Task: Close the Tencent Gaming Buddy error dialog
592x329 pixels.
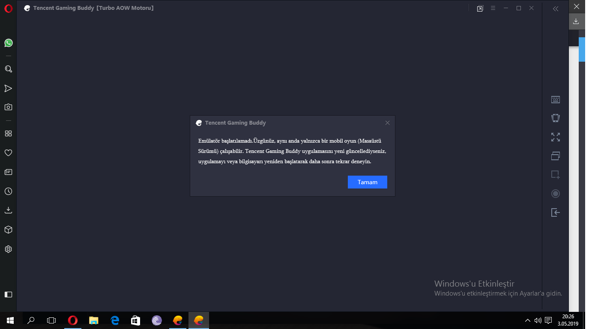Action: [x=387, y=123]
